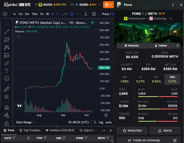Open the three-dot menu for Pons
Viewport: 184px width, 143px height.
click(x=173, y=5)
